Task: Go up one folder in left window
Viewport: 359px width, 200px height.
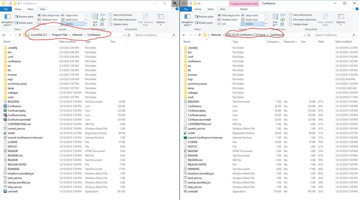Action: [x=20, y=35]
